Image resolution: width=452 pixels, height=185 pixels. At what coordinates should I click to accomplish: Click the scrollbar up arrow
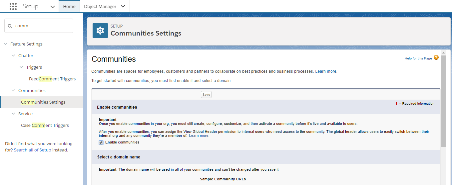point(443,53)
